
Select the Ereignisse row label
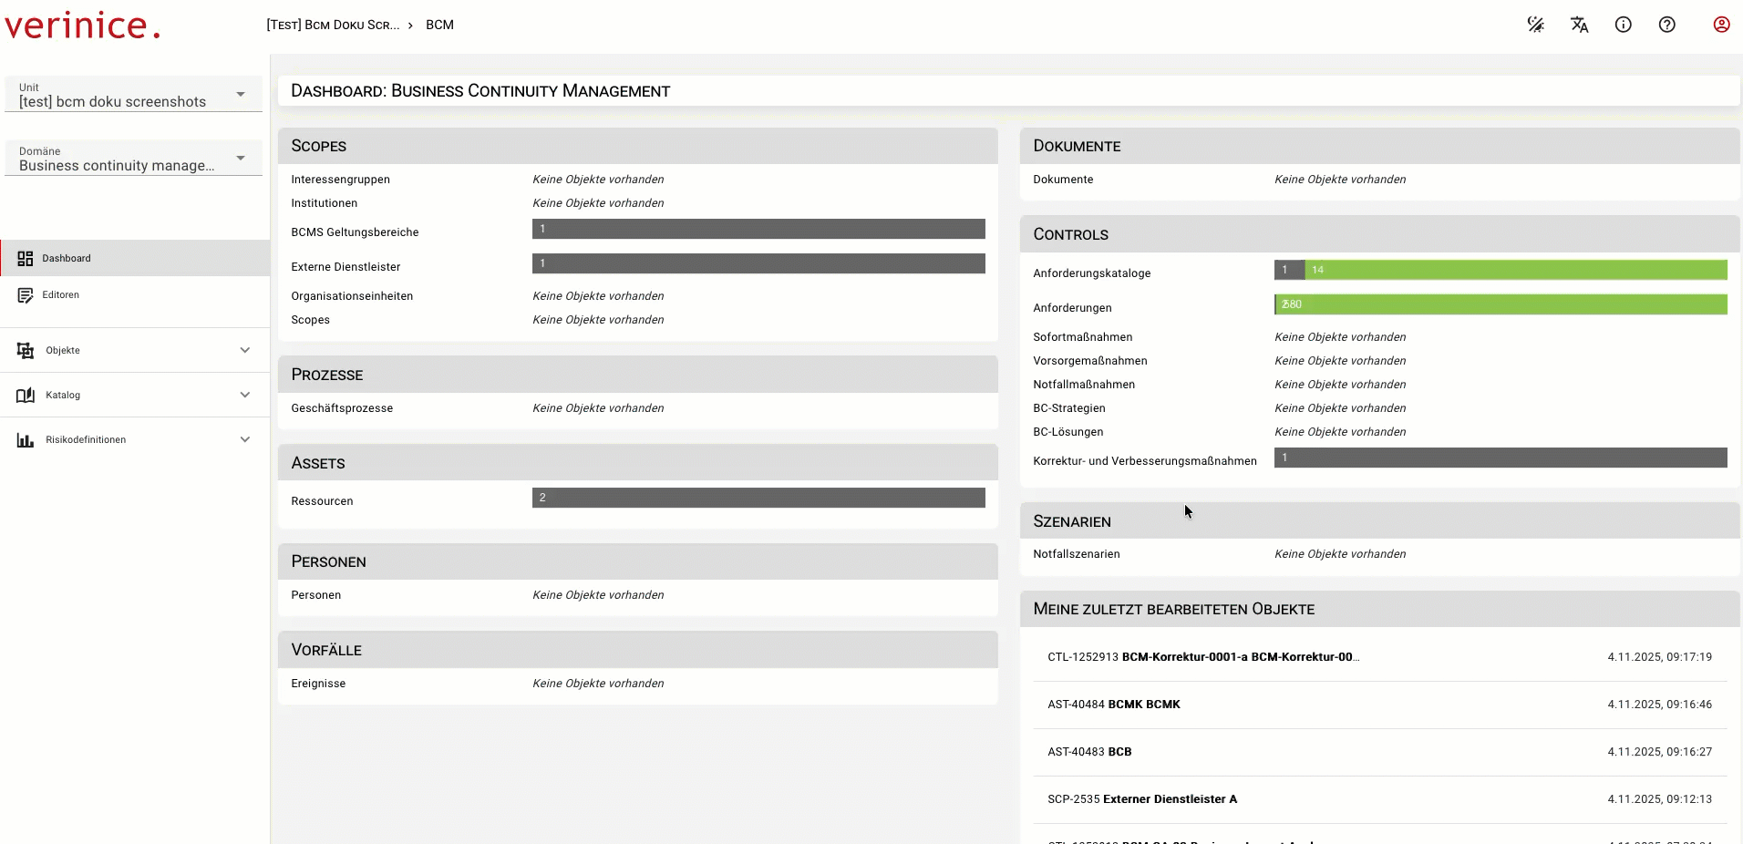[x=318, y=684]
